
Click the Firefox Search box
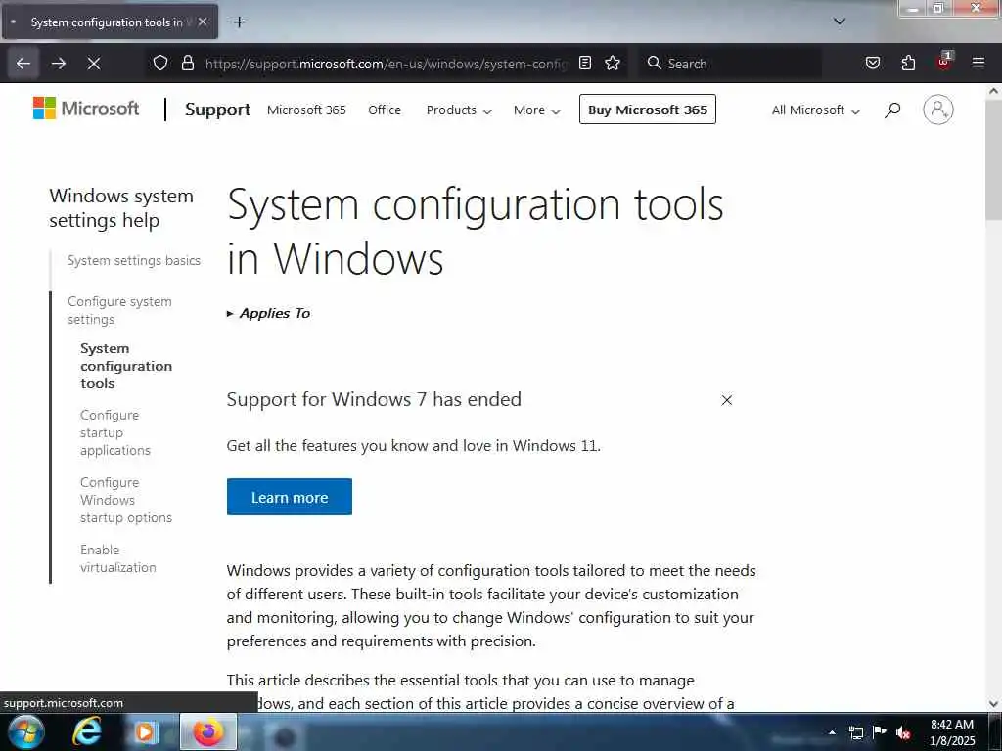click(728, 64)
